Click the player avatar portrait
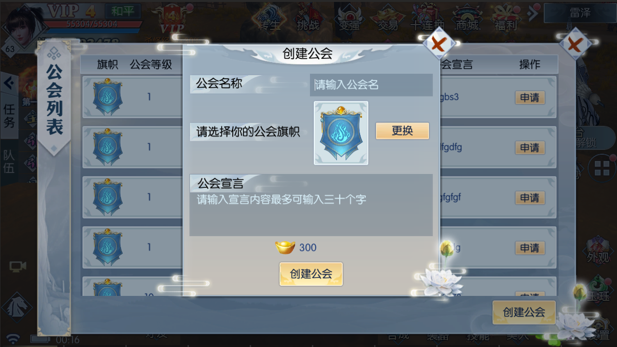The height and width of the screenshot is (347, 617). (x=22, y=27)
